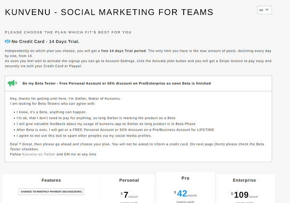Click "Please choose the plan" subtitle text

[68, 32]
